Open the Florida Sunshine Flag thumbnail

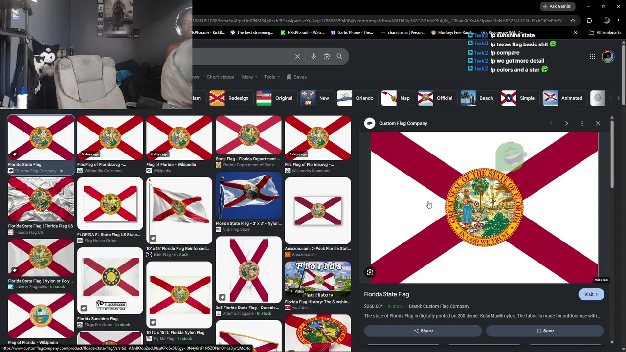pyautogui.click(x=110, y=281)
